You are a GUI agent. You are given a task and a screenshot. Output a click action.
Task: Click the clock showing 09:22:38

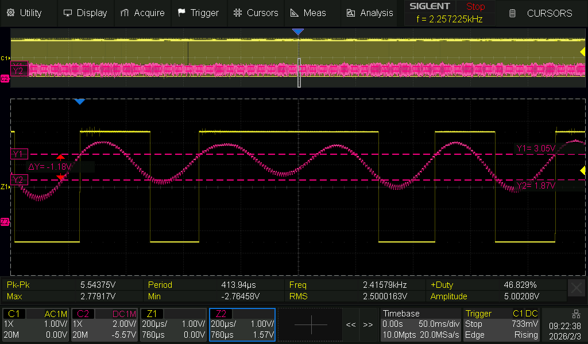point(565,326)
